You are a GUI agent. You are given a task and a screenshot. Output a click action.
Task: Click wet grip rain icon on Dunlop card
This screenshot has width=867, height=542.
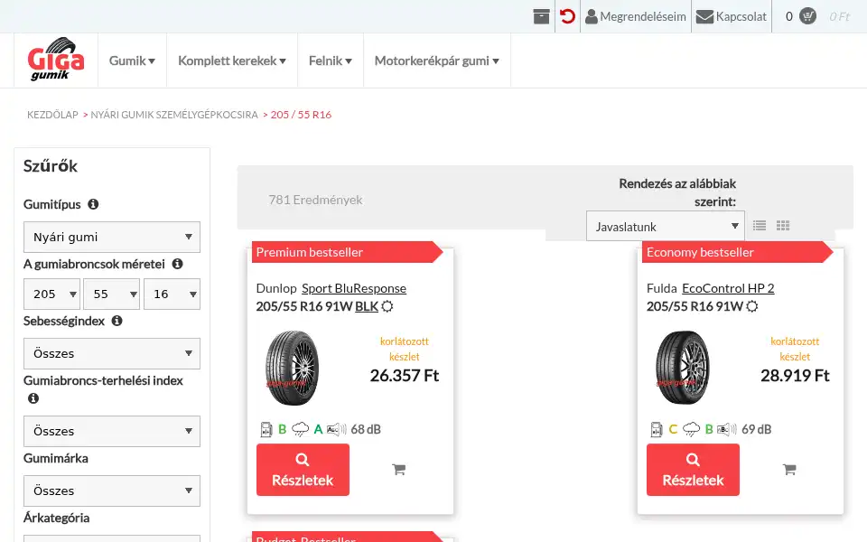coord(300,429)
